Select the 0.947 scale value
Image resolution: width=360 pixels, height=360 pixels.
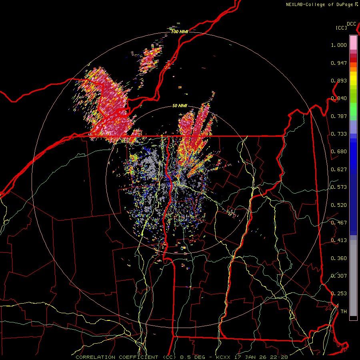tap(339, 63)
